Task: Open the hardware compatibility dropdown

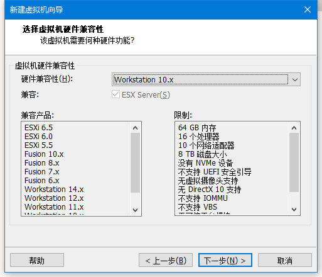Action: (206, 79)
